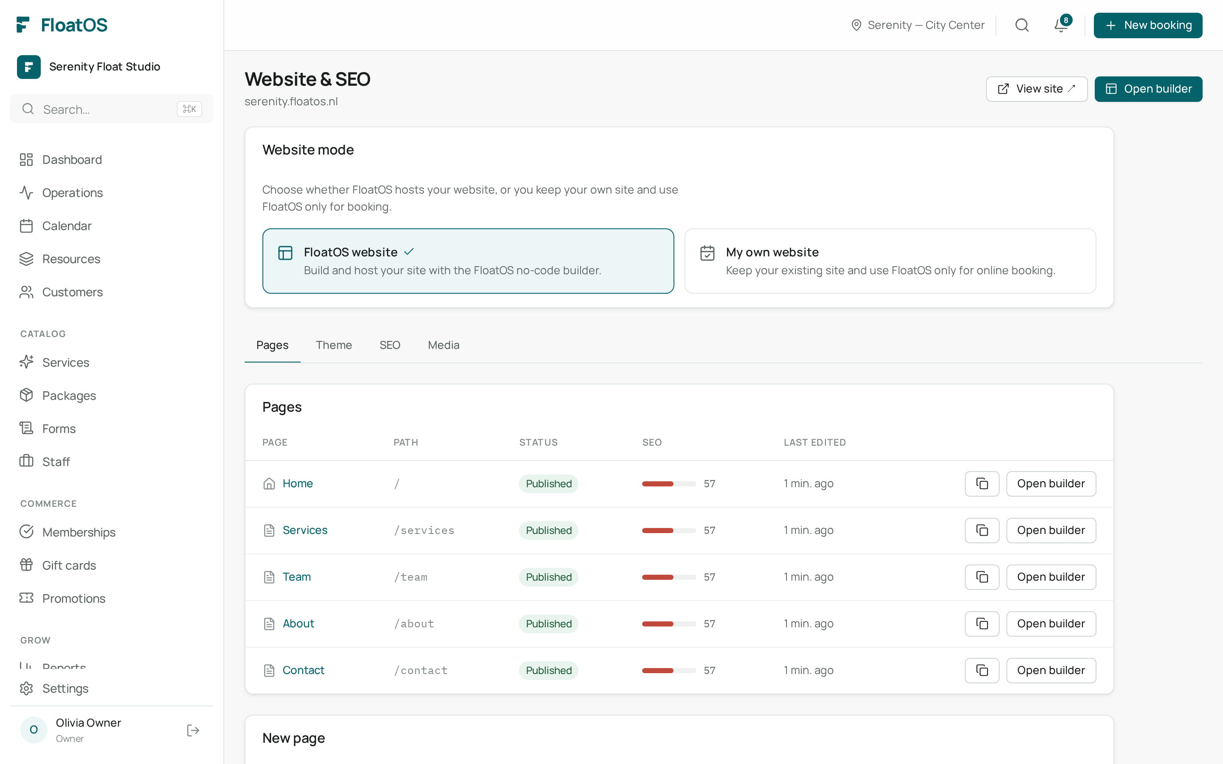Open the notifications bell
Screen dimensions: 1223x764
(1061, 25)
